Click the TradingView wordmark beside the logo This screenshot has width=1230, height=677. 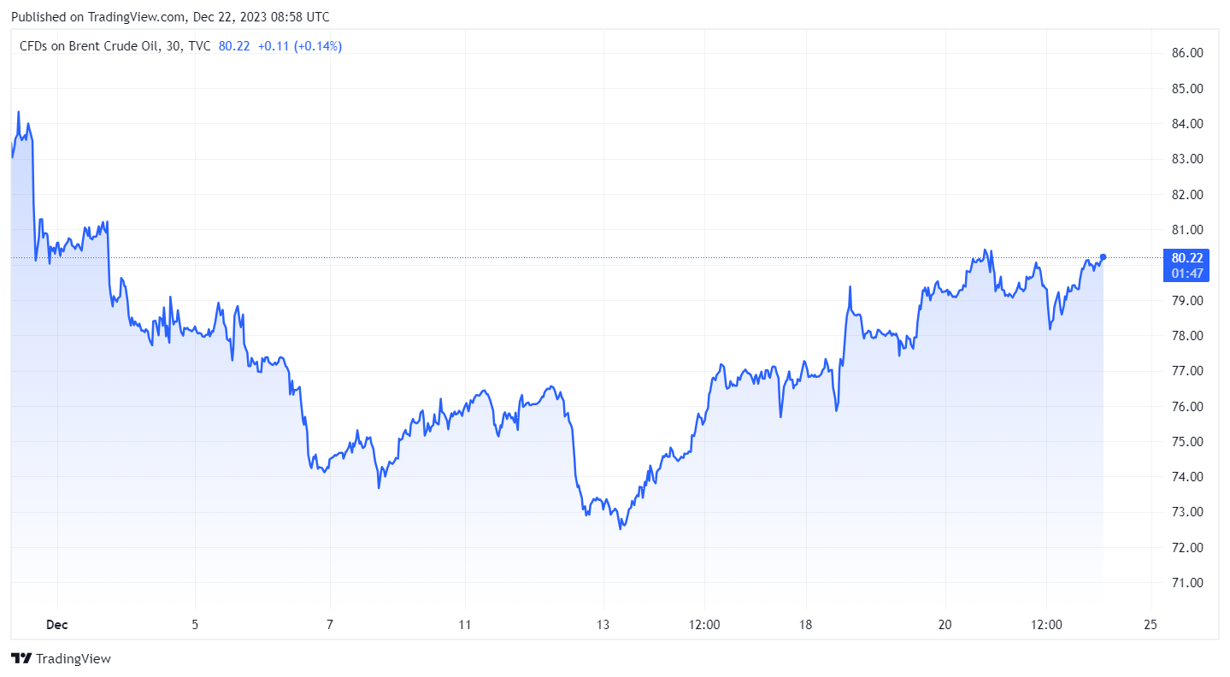click(73, 658)
